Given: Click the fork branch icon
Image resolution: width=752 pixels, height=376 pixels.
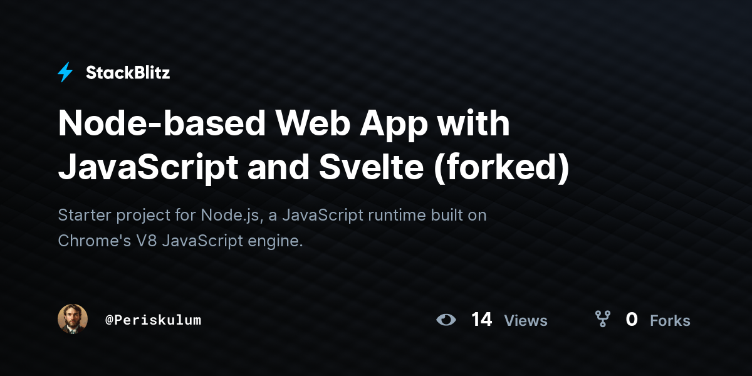Looking at the screenshot, I should coord(603,320).
